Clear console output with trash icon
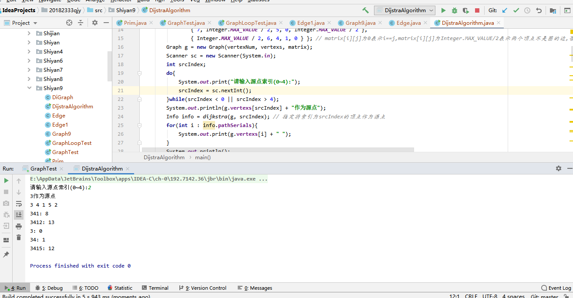 point(19,237)
